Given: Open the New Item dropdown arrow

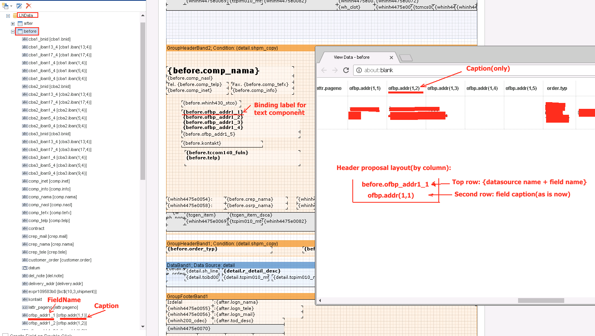Looking at the screenshot, I should (x=11, y=6).
